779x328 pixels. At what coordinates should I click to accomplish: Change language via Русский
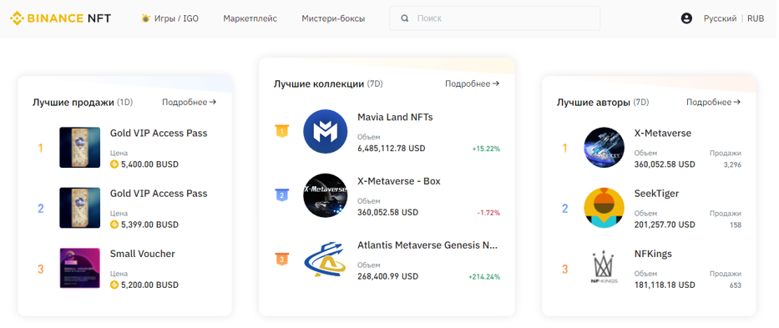720,18
